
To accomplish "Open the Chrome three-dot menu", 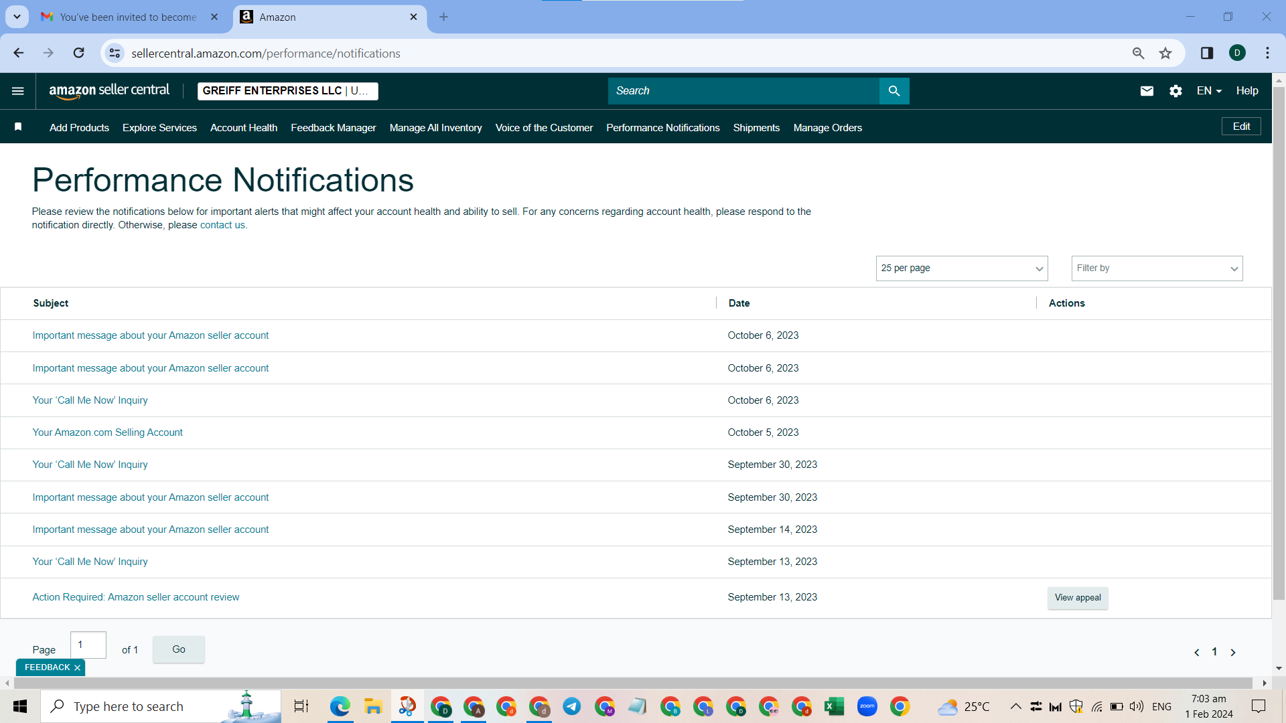I will pyautogui.click(x=1267, y=53).
